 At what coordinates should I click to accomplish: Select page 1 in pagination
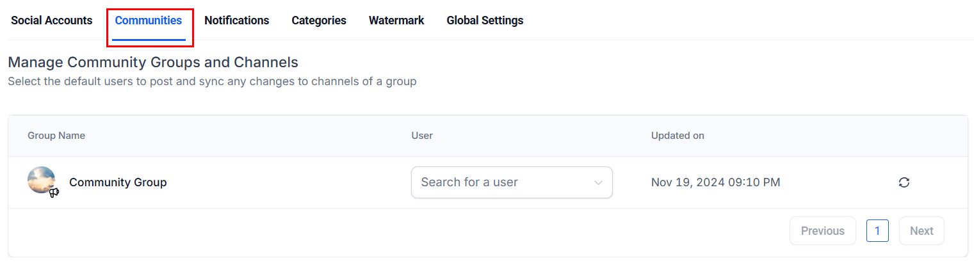pyautogui.click(x=877, y=231)
